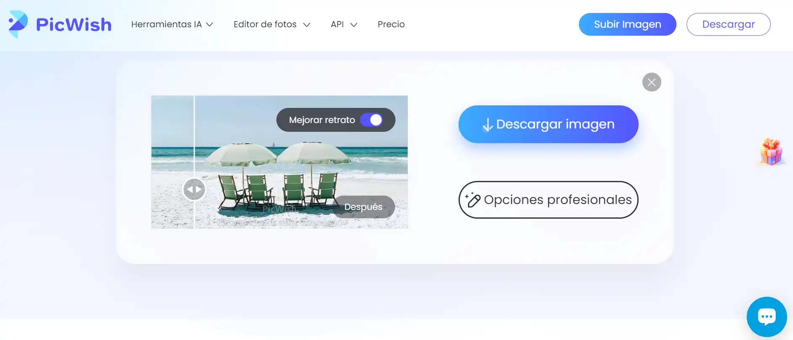Screen dimensions: 793x340
Task: Click the beach chairs preview image
Action: click(279, 162)
